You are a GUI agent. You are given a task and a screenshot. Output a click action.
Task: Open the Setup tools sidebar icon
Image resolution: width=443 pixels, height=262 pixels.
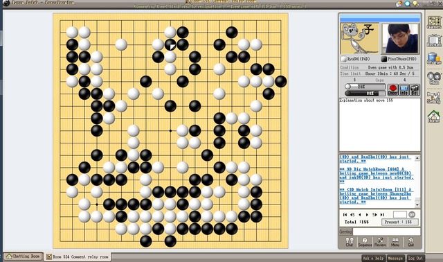point(434,98)
